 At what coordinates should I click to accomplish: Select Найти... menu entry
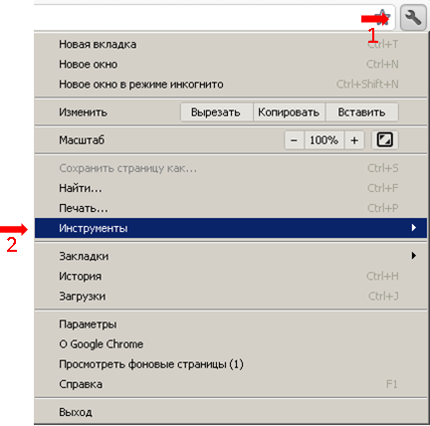(230, 188)
